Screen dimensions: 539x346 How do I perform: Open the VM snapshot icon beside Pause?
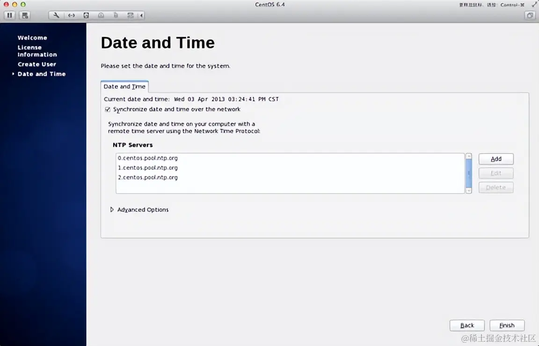click(25, 15)
